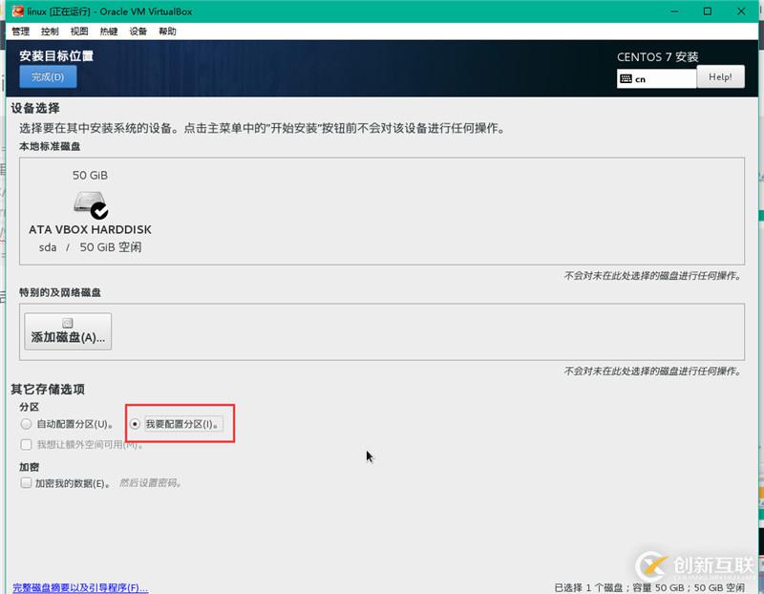The height and width of the screenshot is (594, 764).
Task: Open the Help! button
Action: pos(720,77)
